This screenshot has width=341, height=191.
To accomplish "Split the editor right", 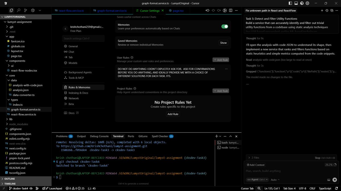I will (231, 10).
